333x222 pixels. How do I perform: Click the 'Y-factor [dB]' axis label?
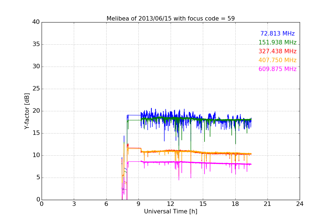tap(27, 111)
